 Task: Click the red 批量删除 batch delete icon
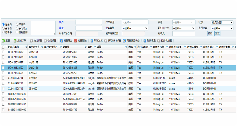click(x=76, y=41)
